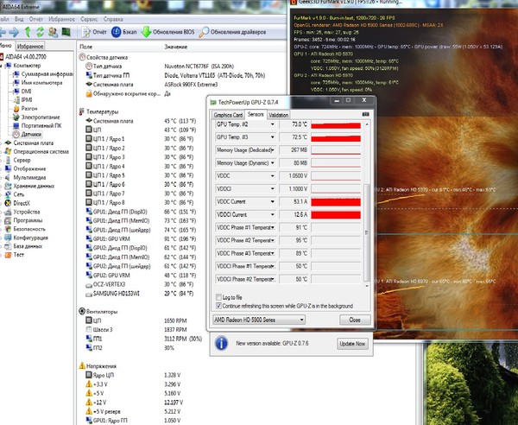This screenshot has height=425, width=518.
Task: Click the green monitor chart toolbar icon
Action: point(66,32)
